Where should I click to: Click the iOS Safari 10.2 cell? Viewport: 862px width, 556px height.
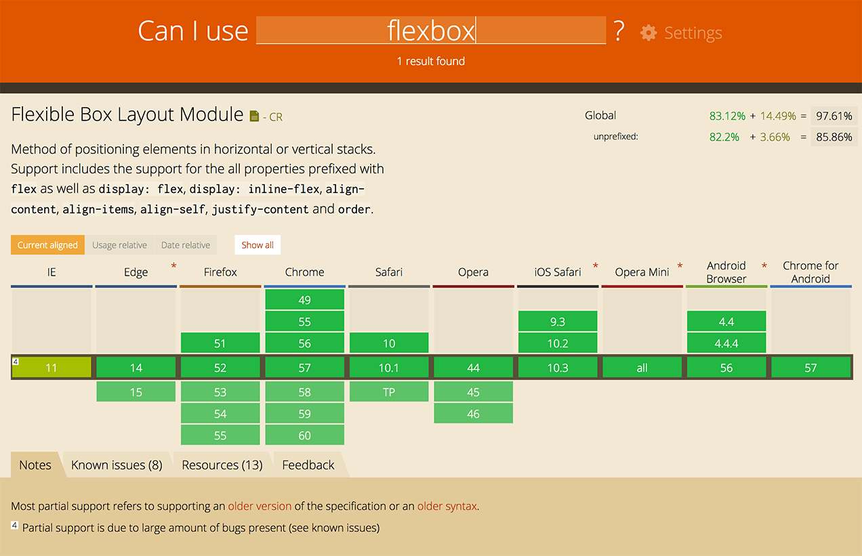point(558,343)
